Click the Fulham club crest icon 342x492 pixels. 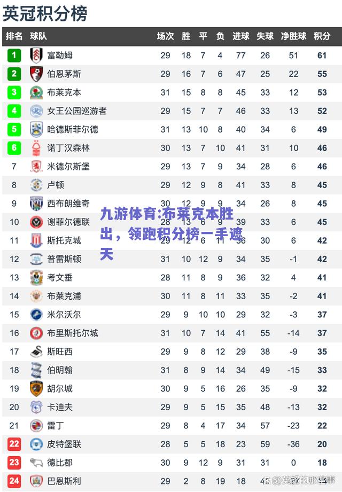tap(36, 55)
